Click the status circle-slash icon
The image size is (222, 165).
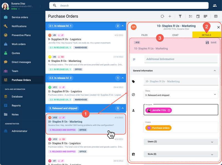(x=133, y=95)
